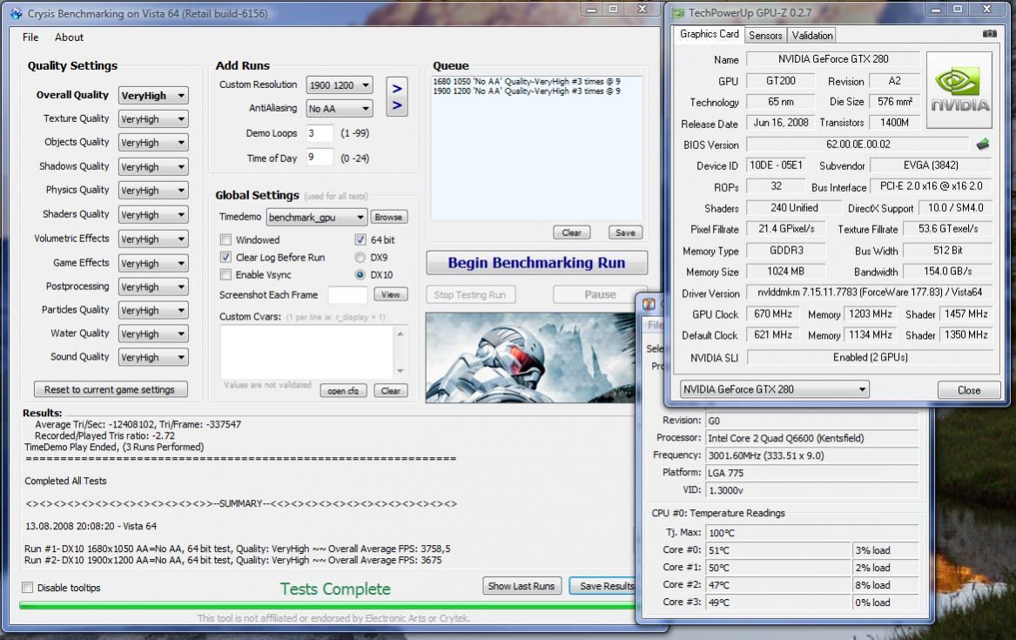This screenshot has height=640, width=1016.
Task: Click the Run #1 DX10 results line
Action: [x=237, y=549]
